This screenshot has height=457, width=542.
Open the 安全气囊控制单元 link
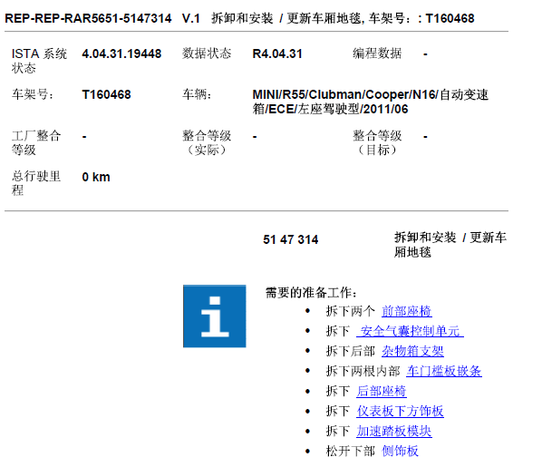410,331
